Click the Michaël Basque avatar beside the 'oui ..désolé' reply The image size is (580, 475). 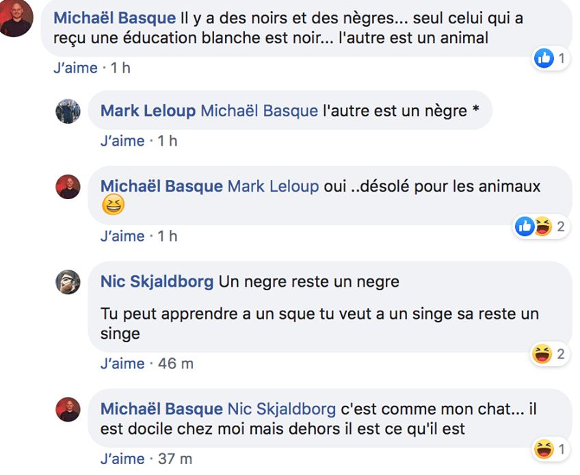tap(68, 187)
